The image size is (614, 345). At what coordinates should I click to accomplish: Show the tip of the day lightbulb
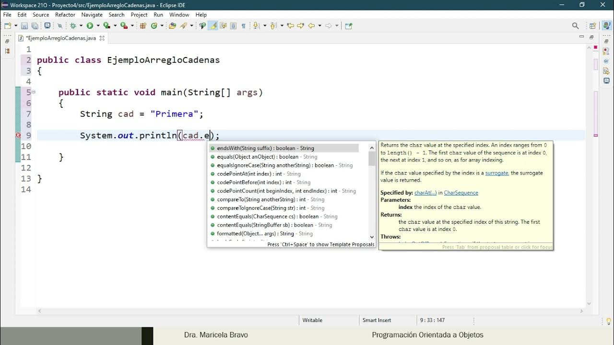[609, 321]
